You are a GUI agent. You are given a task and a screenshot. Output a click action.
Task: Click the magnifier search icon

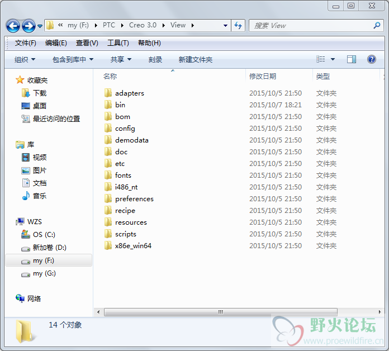[x=377, y=25]
